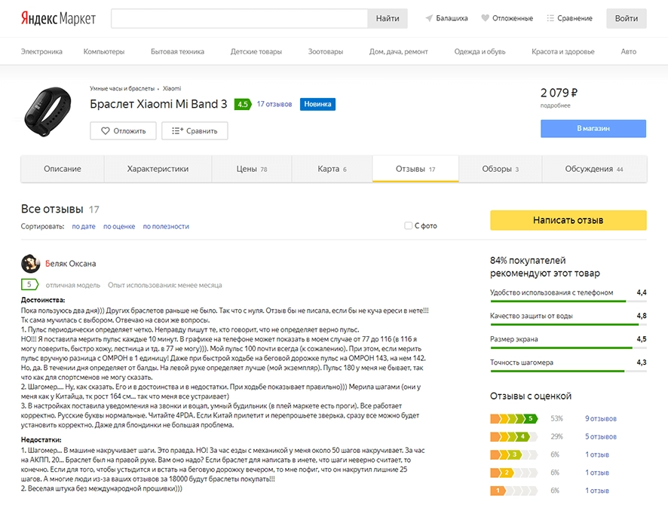Go to the Цены tab
This screenshot has height=517, width=668.
(x=252, y=169)
